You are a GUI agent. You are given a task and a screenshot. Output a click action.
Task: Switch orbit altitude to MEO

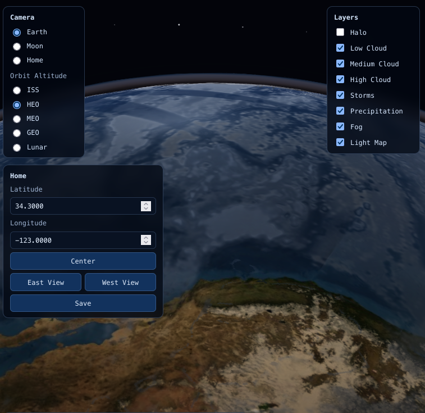17,119
